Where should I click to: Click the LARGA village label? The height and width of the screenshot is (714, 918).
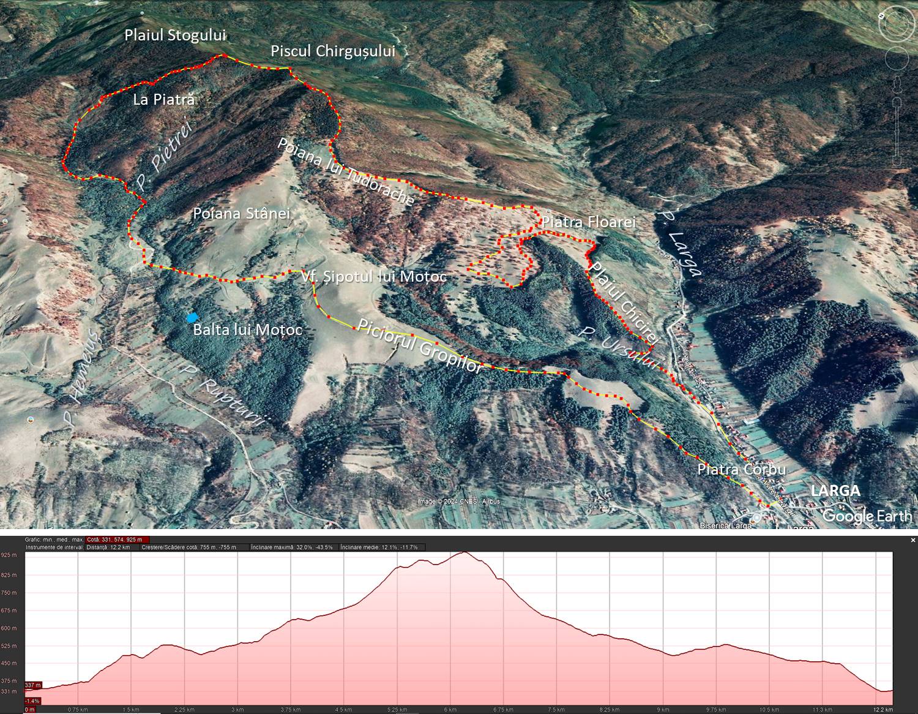(x=835, y=491)
